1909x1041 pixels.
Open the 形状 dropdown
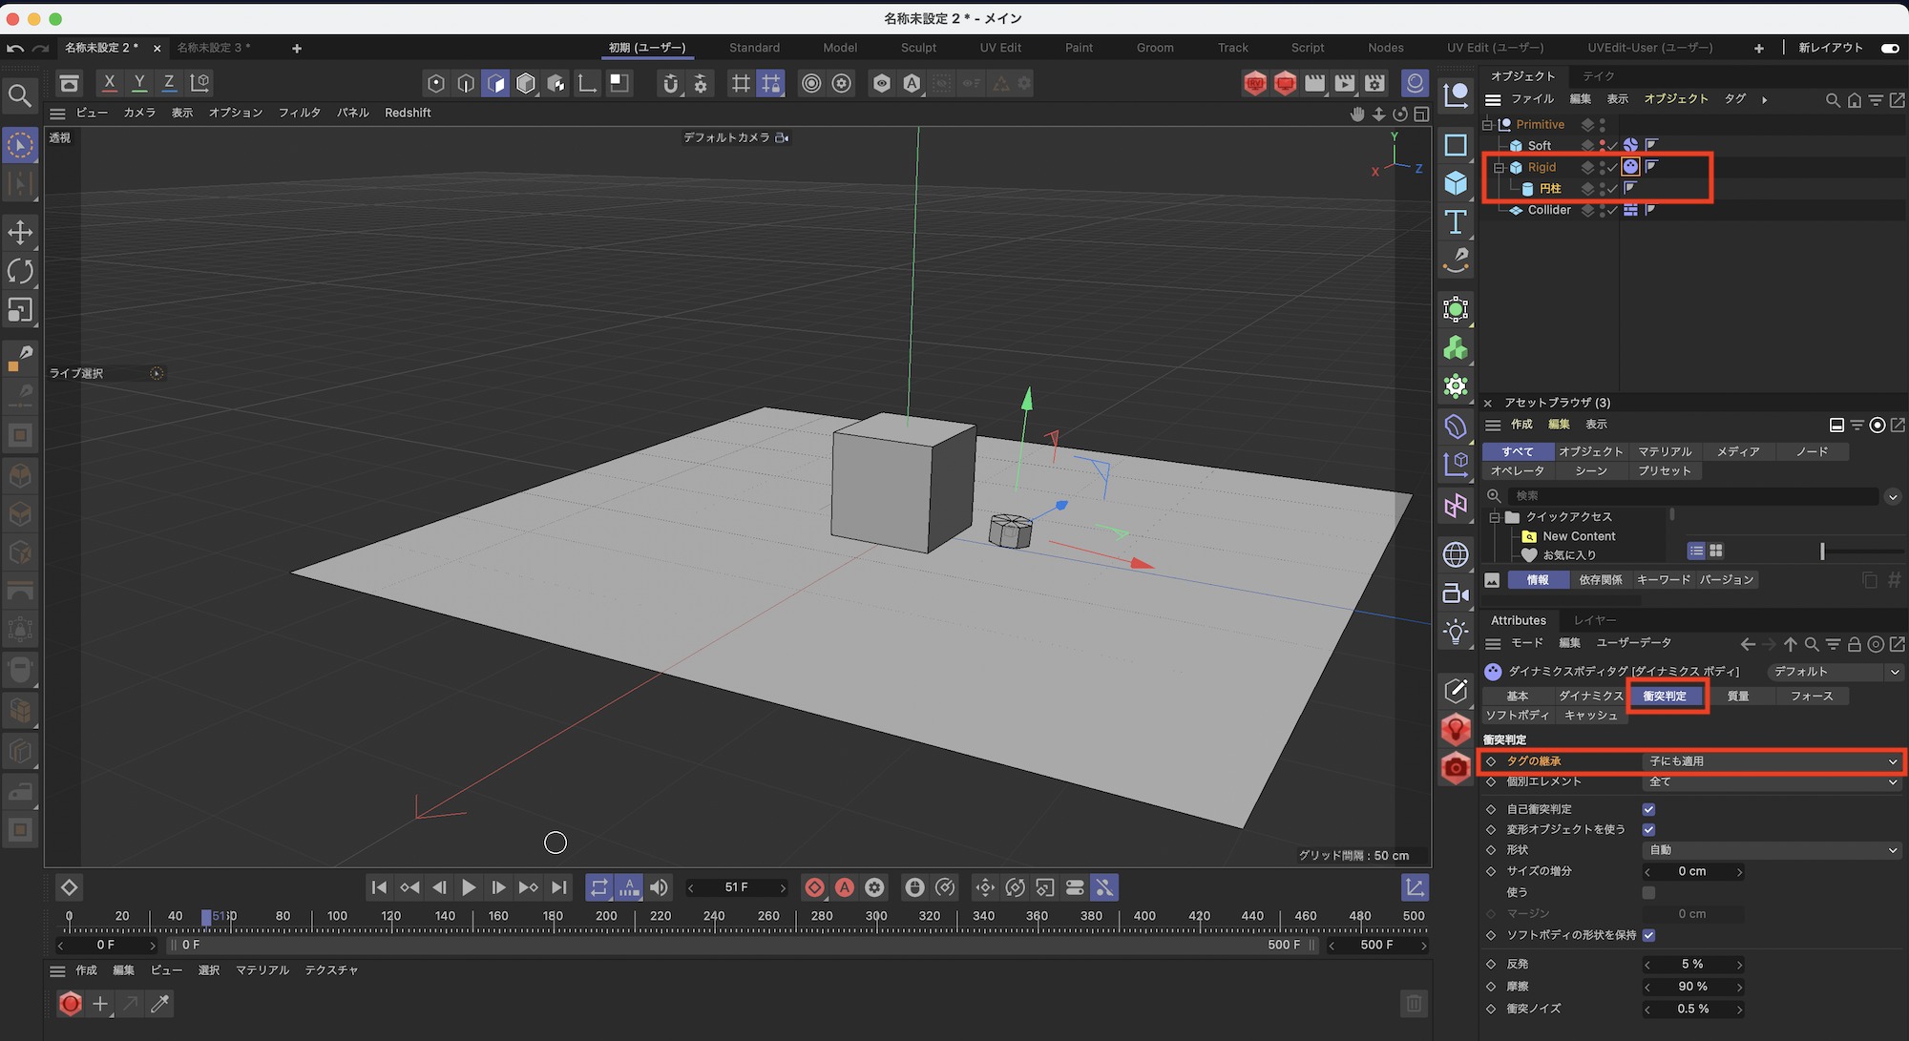(1772, 850)
